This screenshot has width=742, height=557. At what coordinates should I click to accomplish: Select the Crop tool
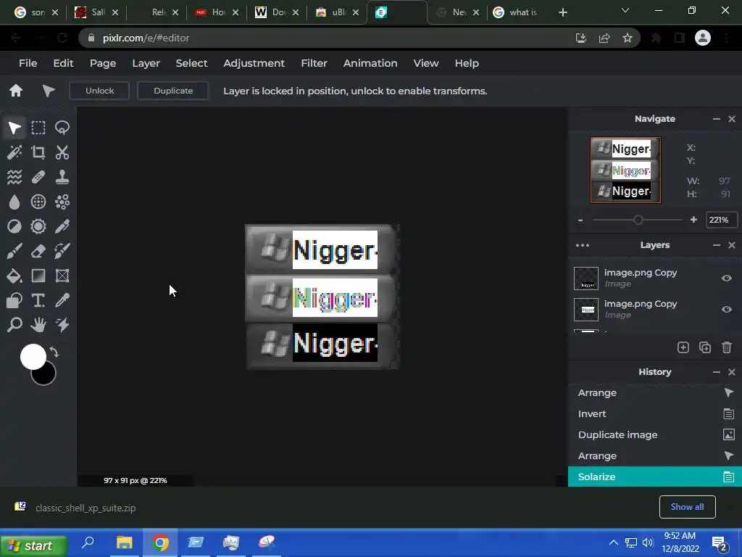pos(38,152)
